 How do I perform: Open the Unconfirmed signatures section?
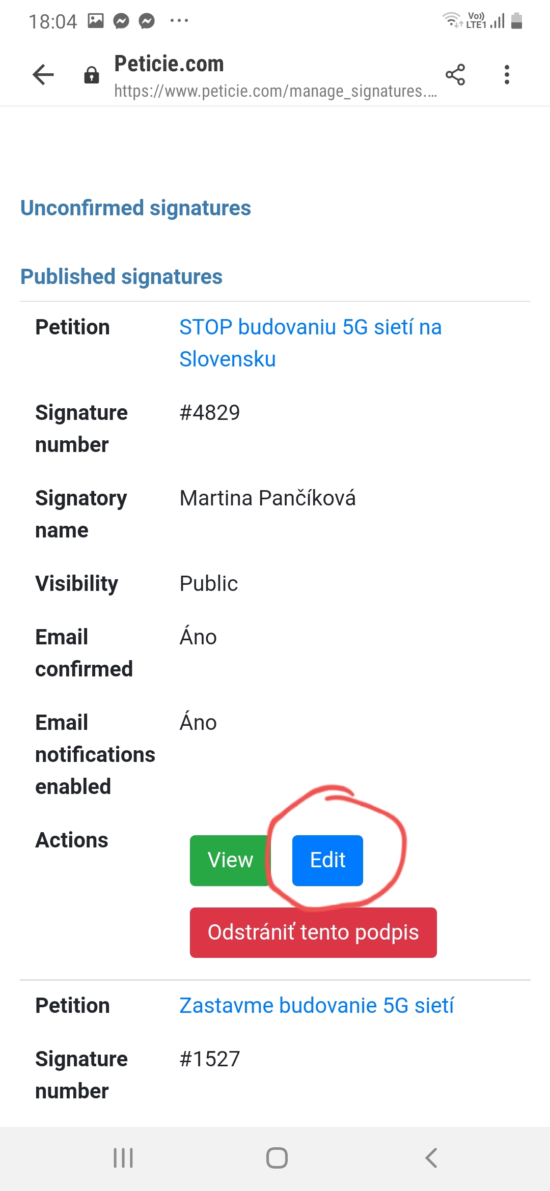(135, 208)
